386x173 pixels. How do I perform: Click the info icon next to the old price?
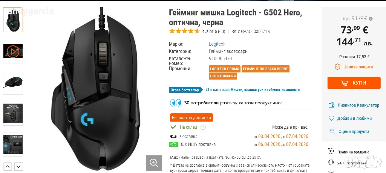coord(371,19)
